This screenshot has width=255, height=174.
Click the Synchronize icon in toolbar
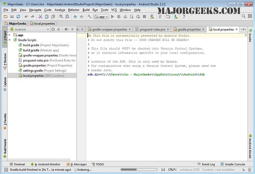(x=18, y=17)
